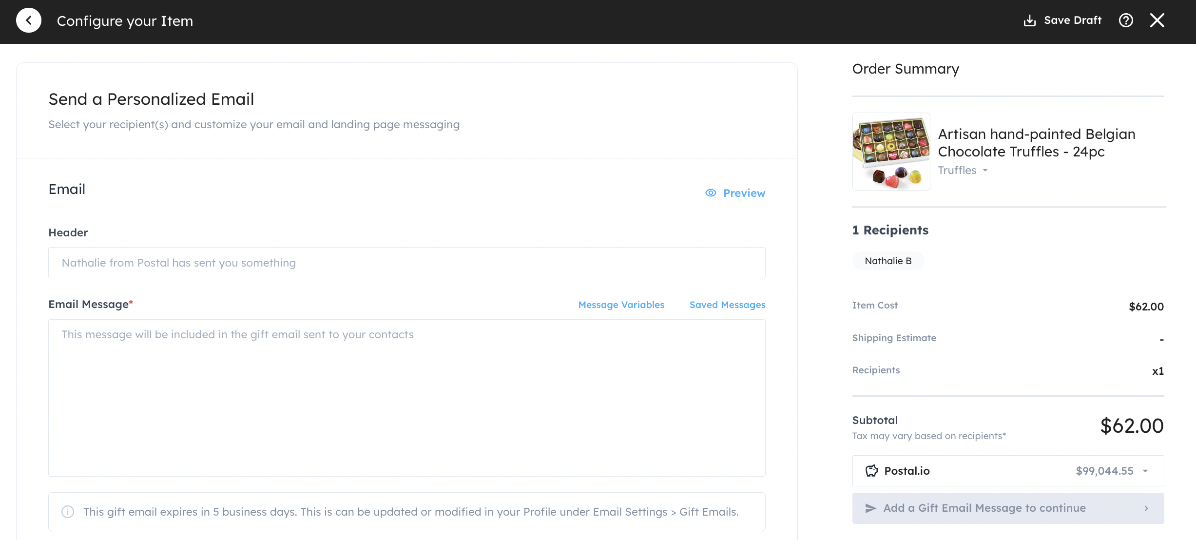Open the Postal.io balance dropdown
This screenshot has height=540, width=1196.
point(1145,471)
